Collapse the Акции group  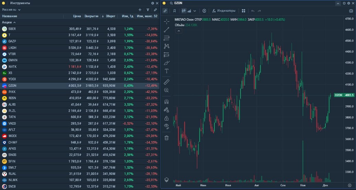click(9, 22)
